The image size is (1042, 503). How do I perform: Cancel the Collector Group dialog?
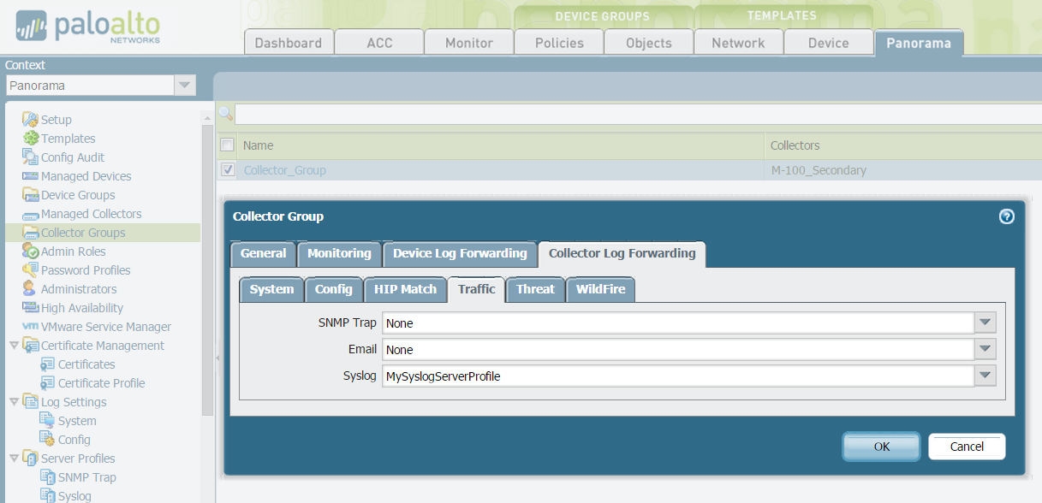(967, 447)
